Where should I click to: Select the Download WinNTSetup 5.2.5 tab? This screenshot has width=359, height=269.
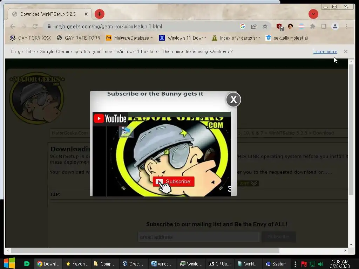pos(50,14)
